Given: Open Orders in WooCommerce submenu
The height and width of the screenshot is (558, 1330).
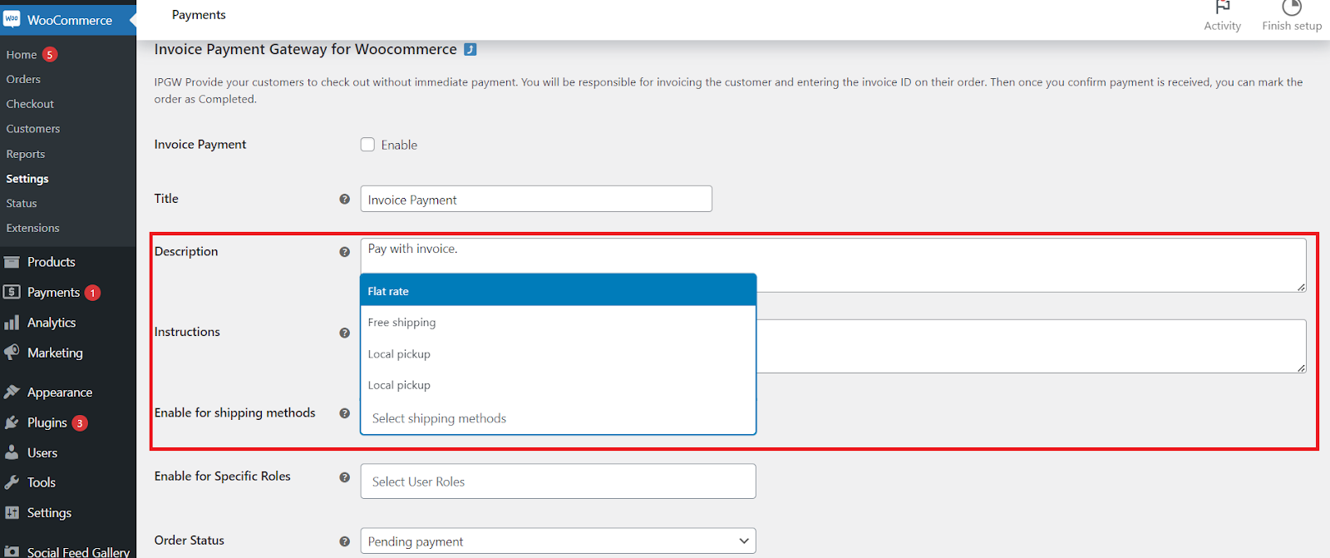Looking at the screenshot, I should [23, 80].
